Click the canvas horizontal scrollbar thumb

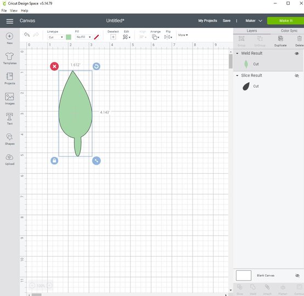[36, 295]
